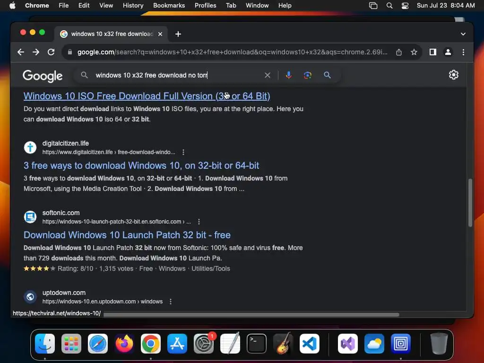
Task: Open the View menu
Action: click(106, 5)
